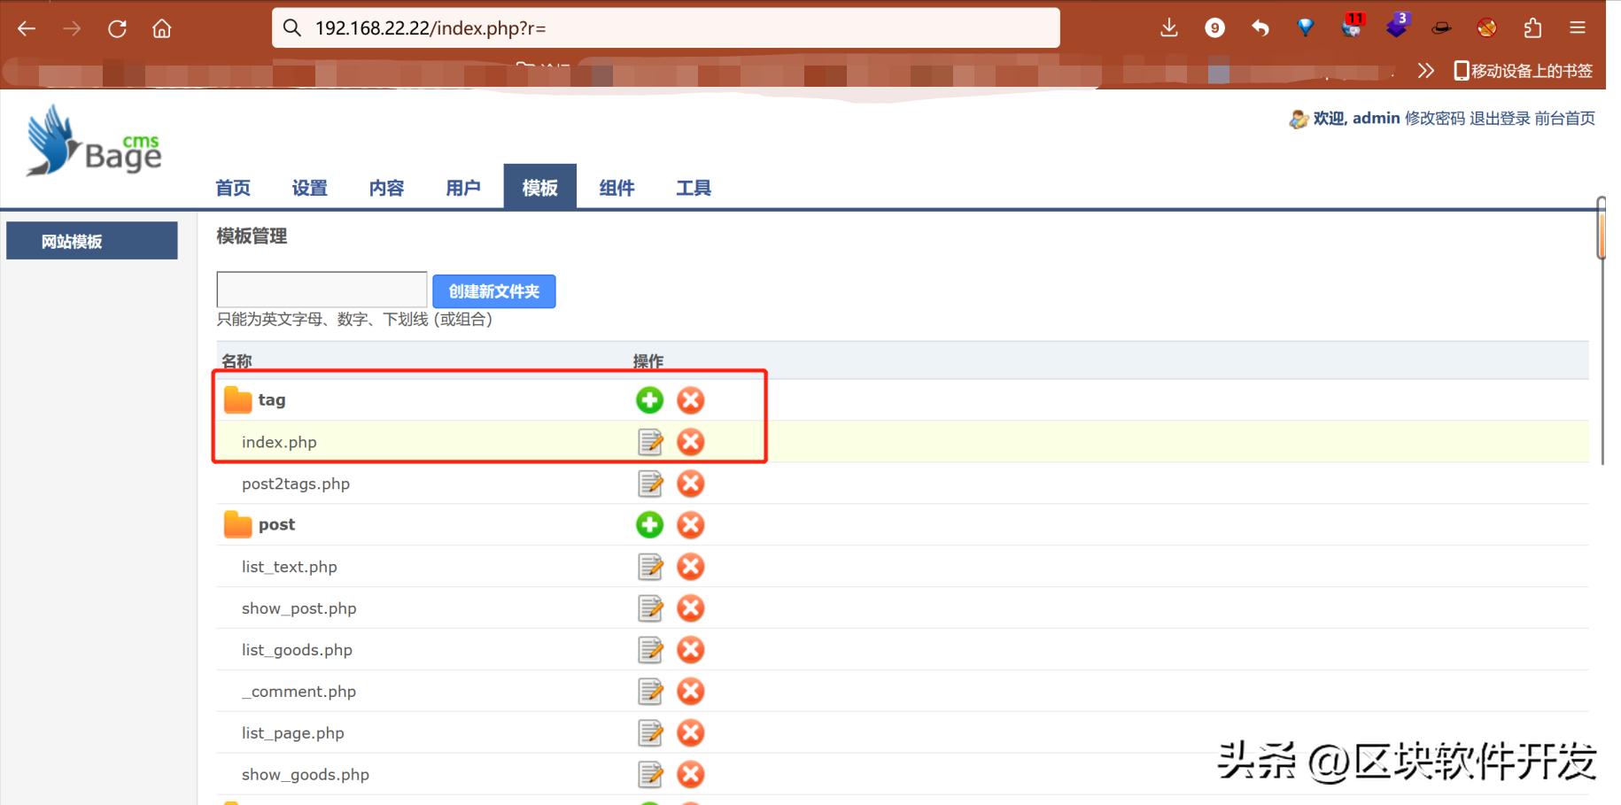1621x805 pixels.
Task: Edit show_goods.php template
Action: pyautogui.click(x=650, y=775)
